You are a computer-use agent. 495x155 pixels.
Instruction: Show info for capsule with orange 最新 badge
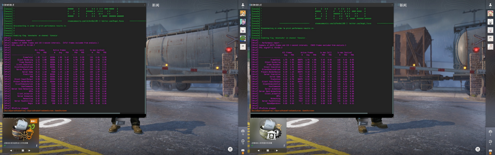[37, 146]
